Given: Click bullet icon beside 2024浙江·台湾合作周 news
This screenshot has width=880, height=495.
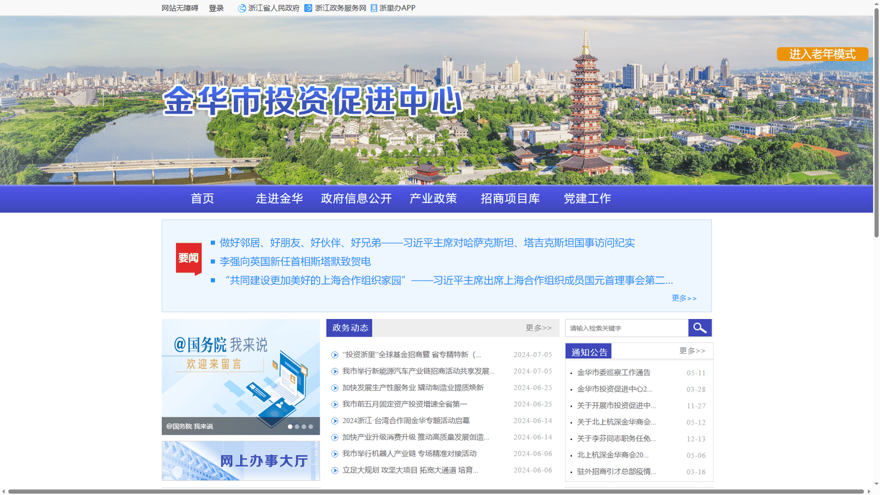Looking at the screenshot, I should (x=335, y=421).
